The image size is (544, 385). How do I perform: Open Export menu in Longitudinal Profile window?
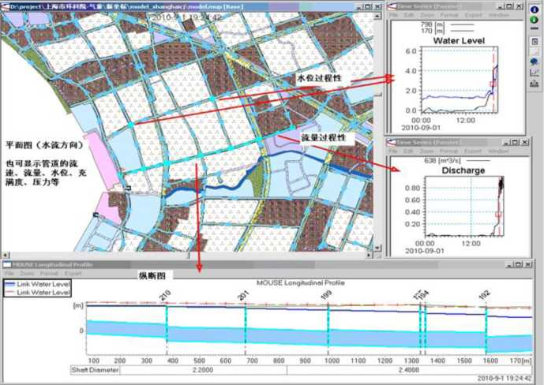point(73,272)
